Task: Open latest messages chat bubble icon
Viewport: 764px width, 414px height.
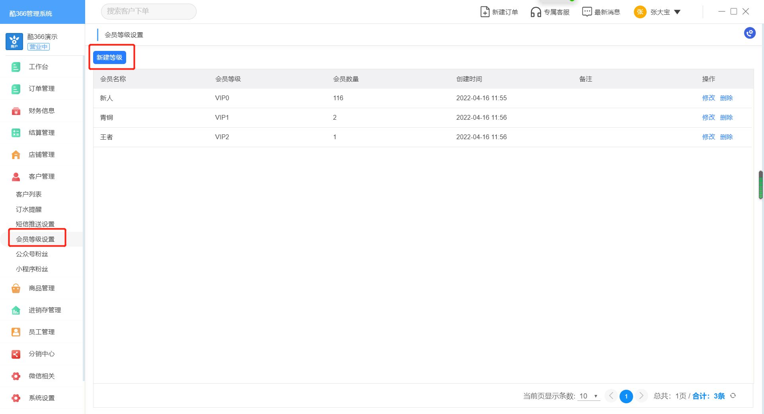Action: click(587, 12)
